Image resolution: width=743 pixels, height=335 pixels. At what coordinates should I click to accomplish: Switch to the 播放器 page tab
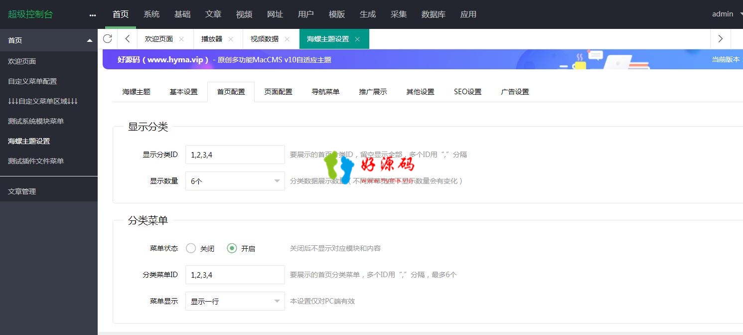pos(212,39)
